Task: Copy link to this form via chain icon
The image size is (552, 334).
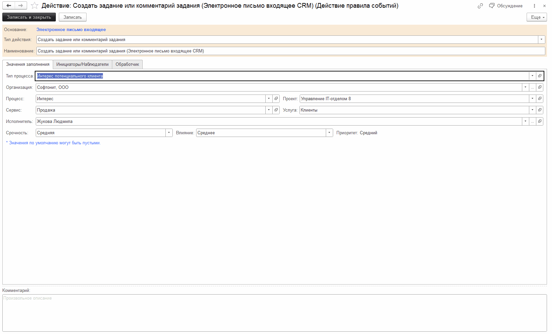Action: [480, 6]
